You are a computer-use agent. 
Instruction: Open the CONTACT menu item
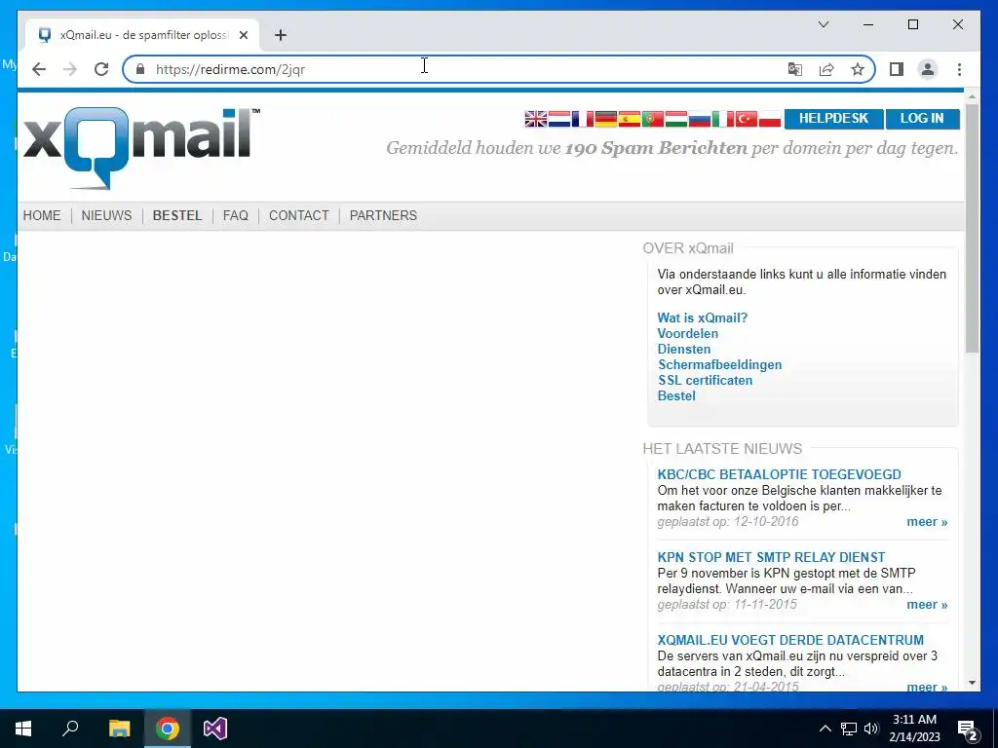(298, 215)
